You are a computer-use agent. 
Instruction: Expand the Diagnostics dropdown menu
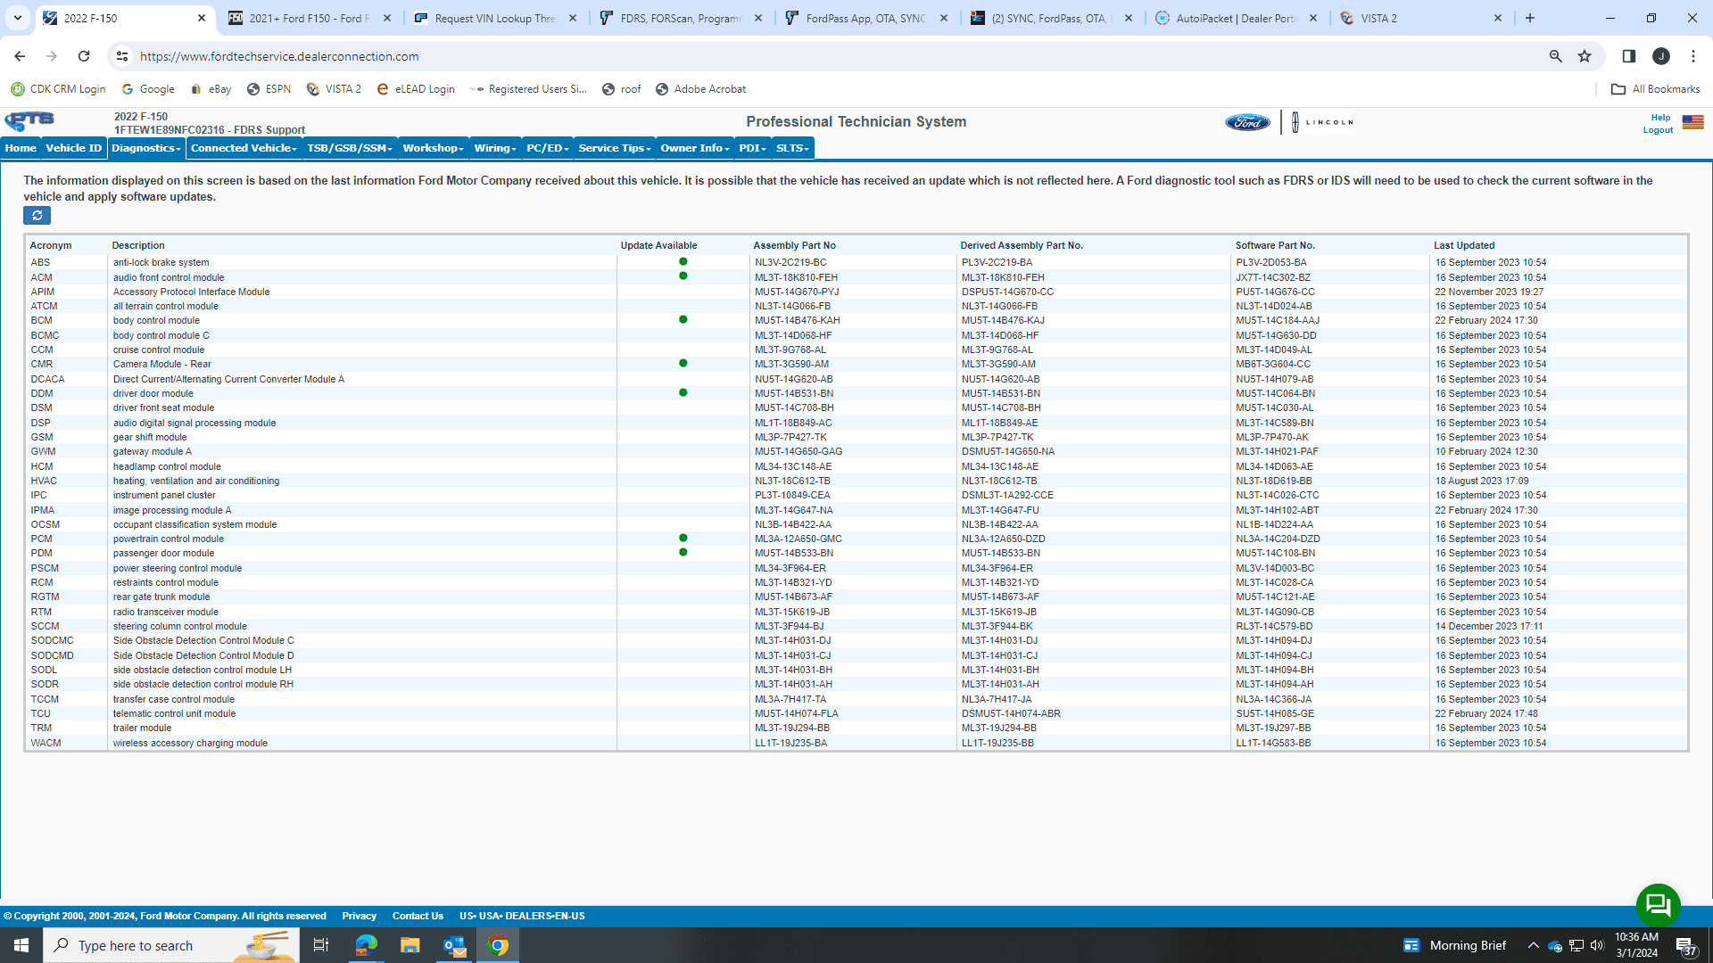click(x=146, y=148)
